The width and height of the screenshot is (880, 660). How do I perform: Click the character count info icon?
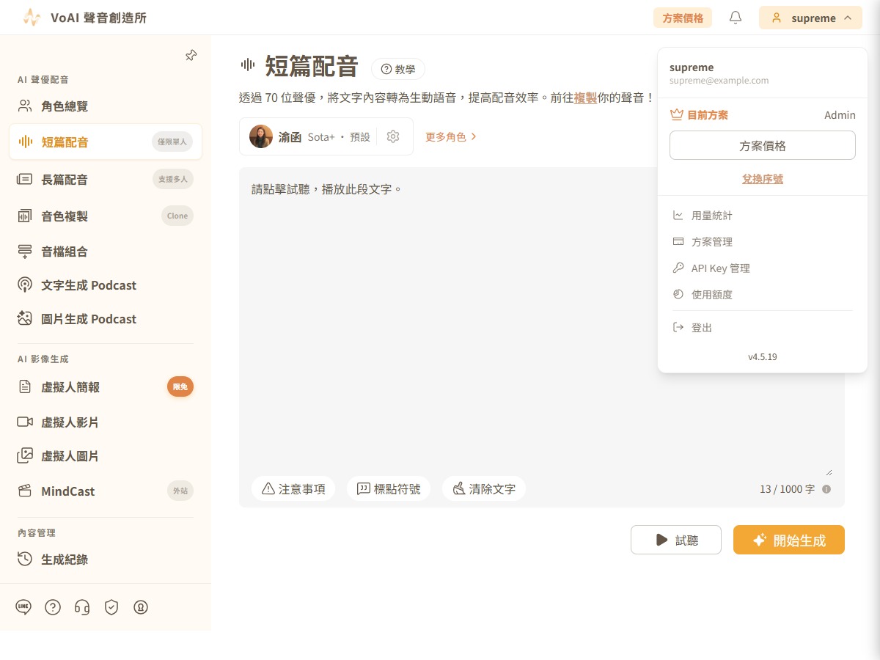[x=826, y=489]
